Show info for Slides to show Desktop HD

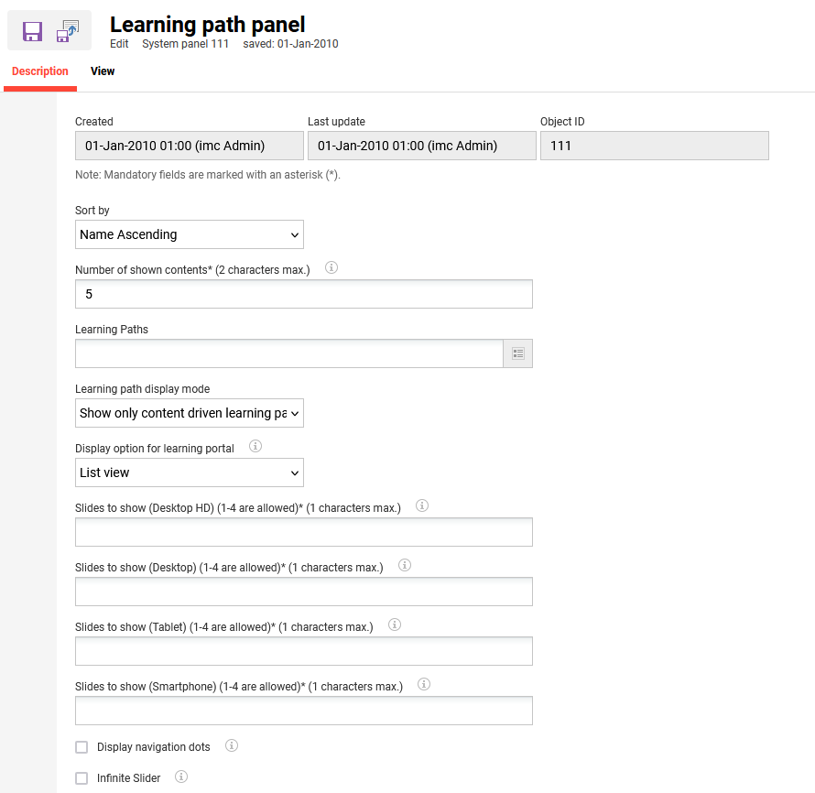click(422, 506)
